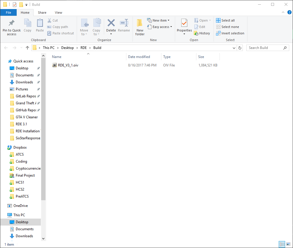Click the Edit command
This screenshot has width=293, height=248.
pos(200,27)
